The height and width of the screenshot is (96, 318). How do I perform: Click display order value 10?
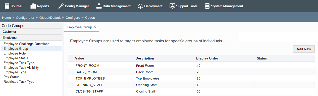pyautogui.click(x=198, y=65)
